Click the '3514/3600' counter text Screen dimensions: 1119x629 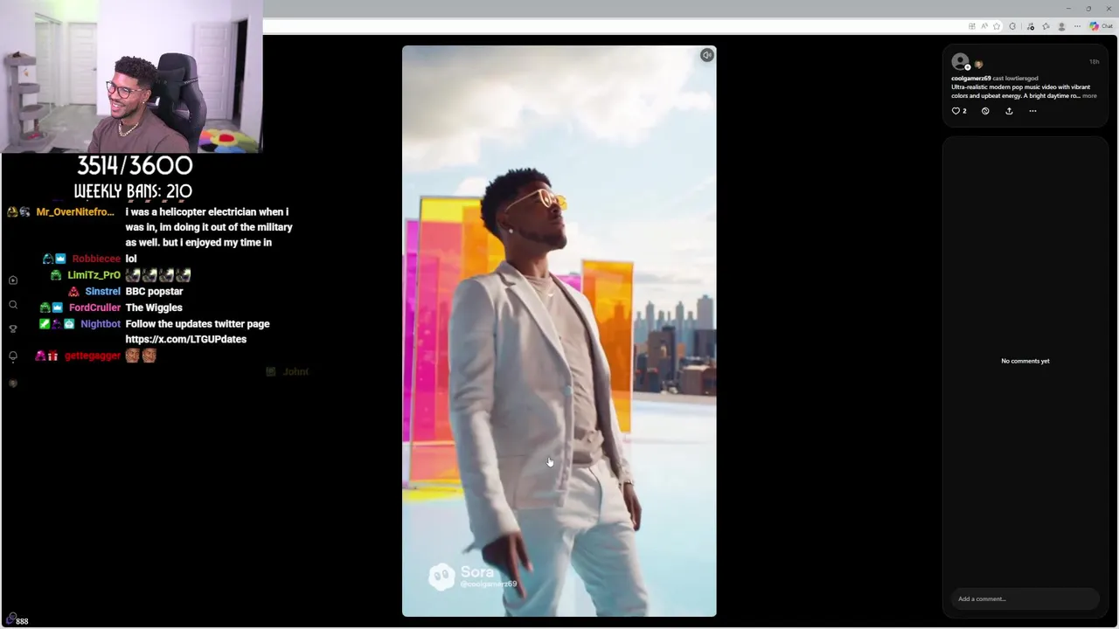pyautogui.click(x=134, y=166)
